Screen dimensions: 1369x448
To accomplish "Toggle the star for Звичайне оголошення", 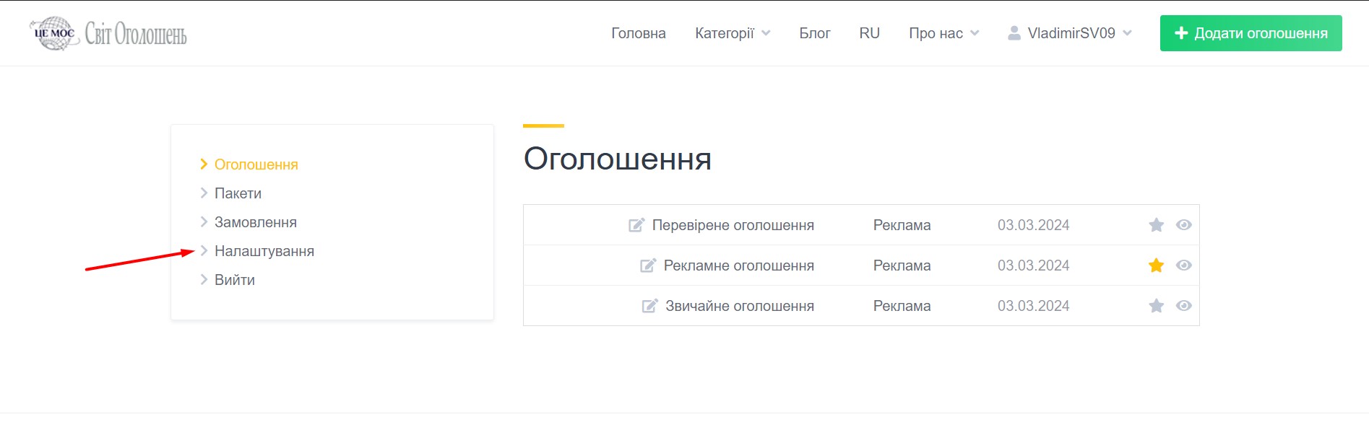I will coord(1157,306).
